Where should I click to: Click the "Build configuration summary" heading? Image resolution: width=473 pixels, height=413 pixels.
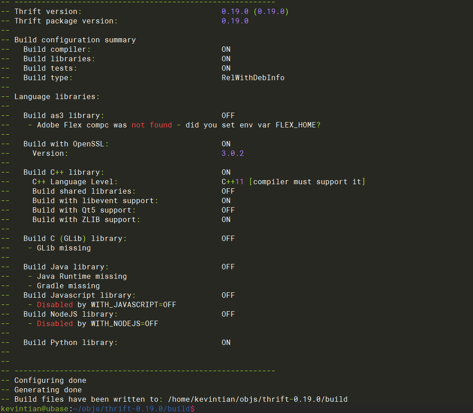click(x=75, y=40)
